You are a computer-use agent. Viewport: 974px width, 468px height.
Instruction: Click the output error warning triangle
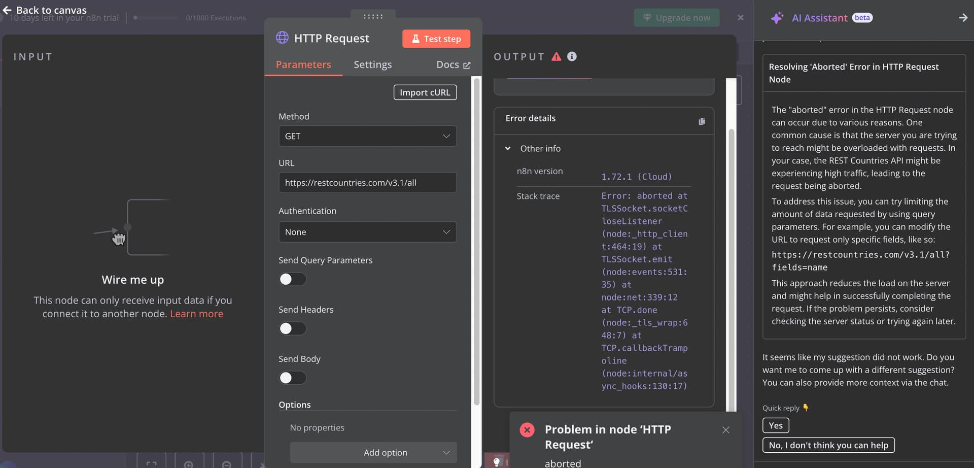tap(556, 56)
